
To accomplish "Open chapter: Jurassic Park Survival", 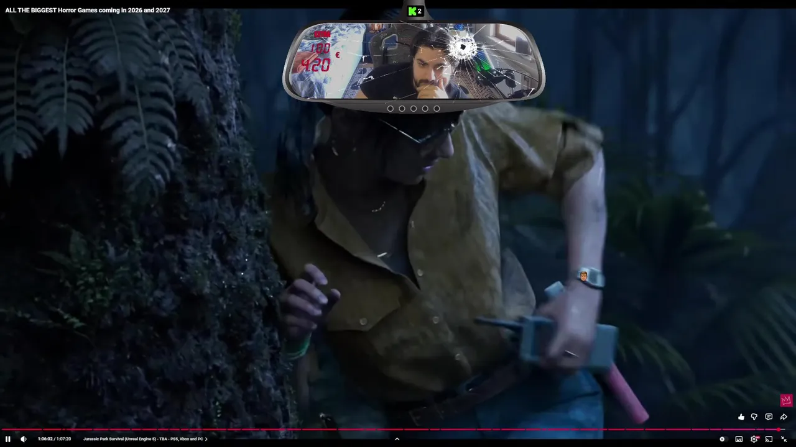I will 146,439.
